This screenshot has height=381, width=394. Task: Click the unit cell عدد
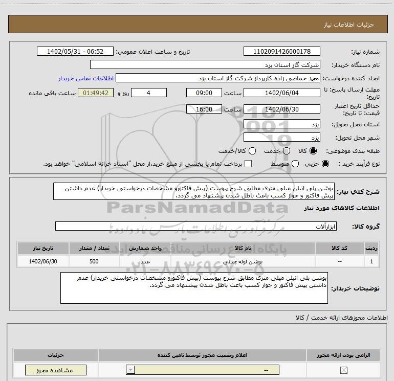tap(145, 261)
